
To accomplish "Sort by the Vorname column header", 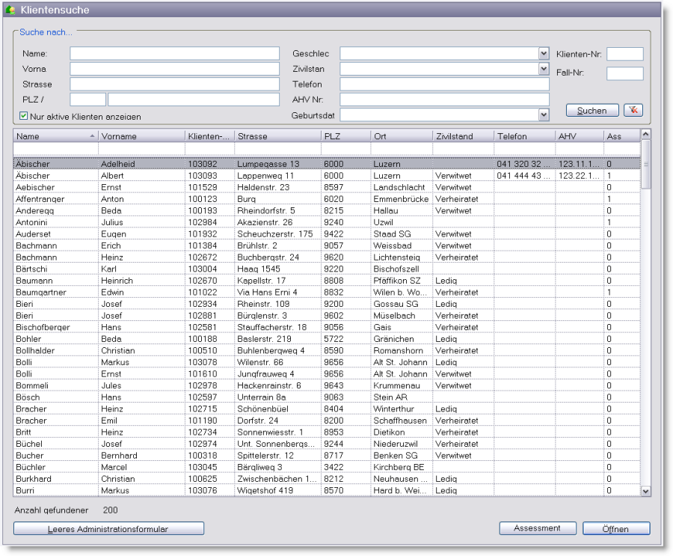I will [141, 136].
